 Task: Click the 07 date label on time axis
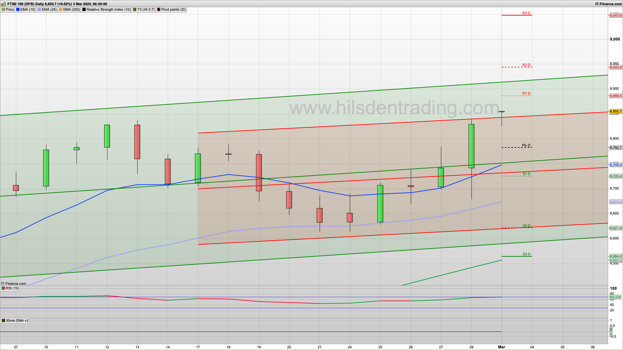pyautogui.click(x=16, y=347)
